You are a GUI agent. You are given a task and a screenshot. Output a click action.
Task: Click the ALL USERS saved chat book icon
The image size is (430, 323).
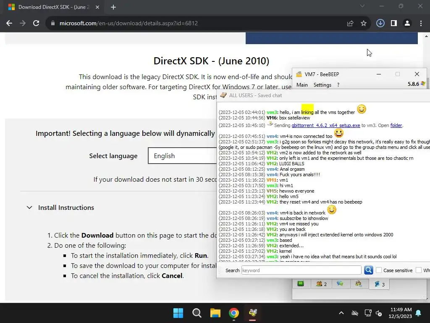pos(223,95)
